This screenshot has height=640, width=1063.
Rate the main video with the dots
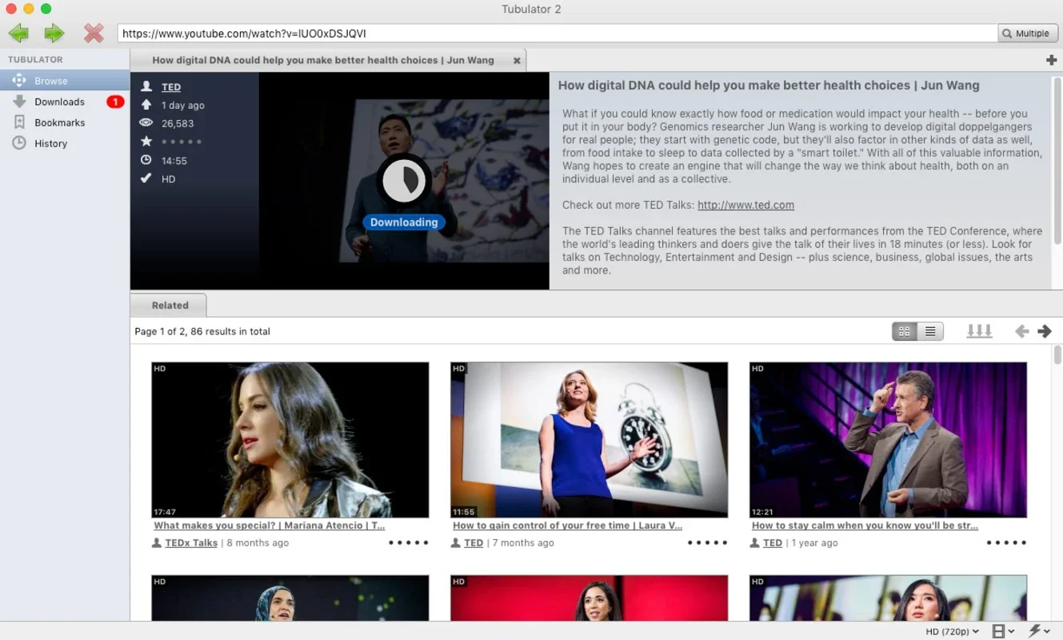pos(181,142)
